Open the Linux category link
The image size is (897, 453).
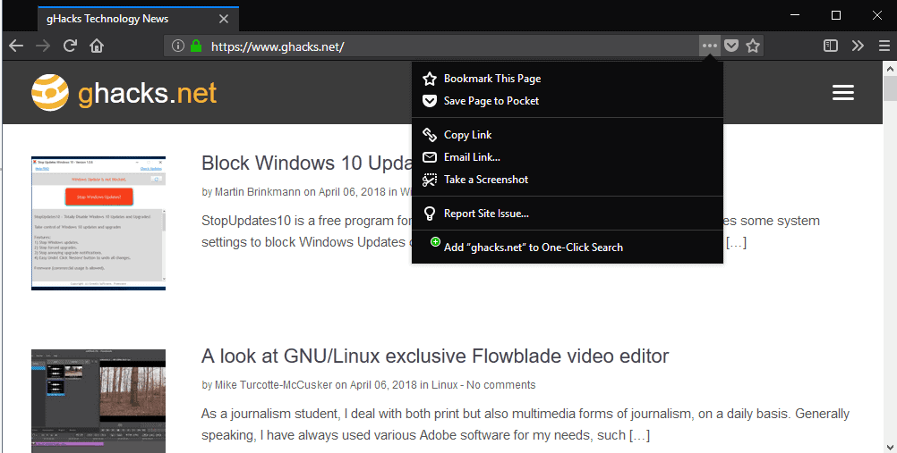click(x=445, y=385)
